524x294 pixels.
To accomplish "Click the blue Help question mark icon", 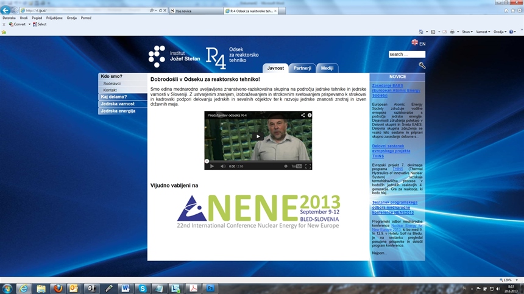I will point(511,32).
